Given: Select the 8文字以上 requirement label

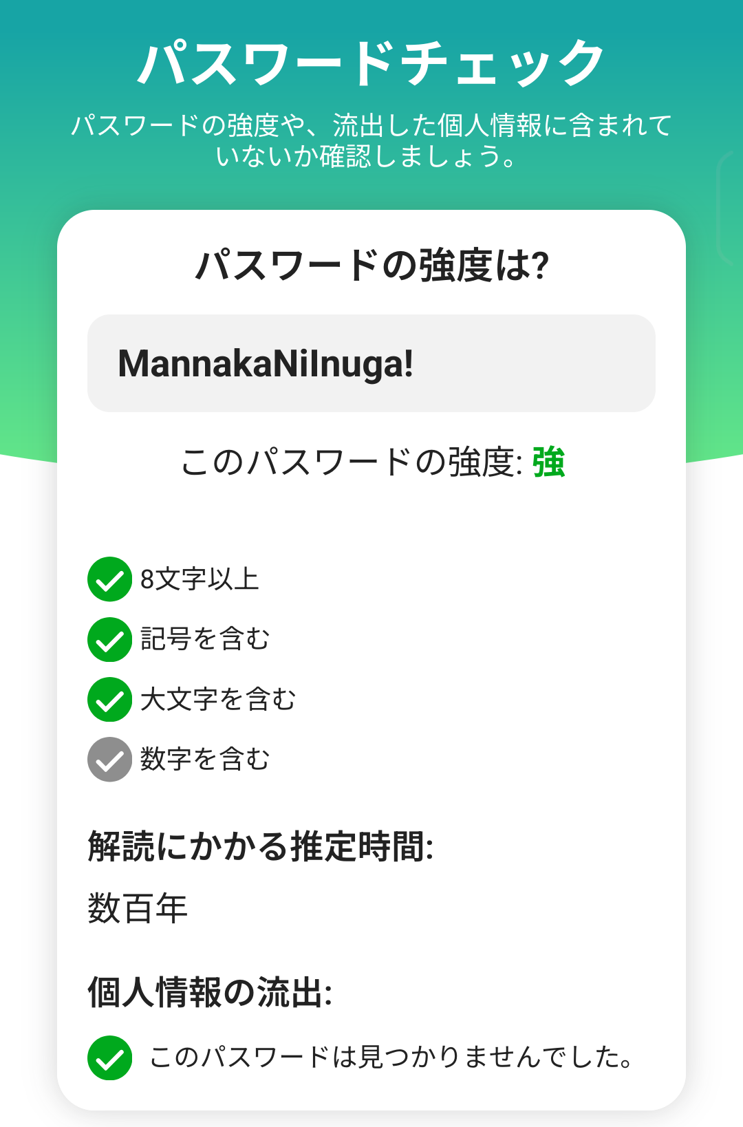Looking at the screenshot, I should tap(200, 579).
